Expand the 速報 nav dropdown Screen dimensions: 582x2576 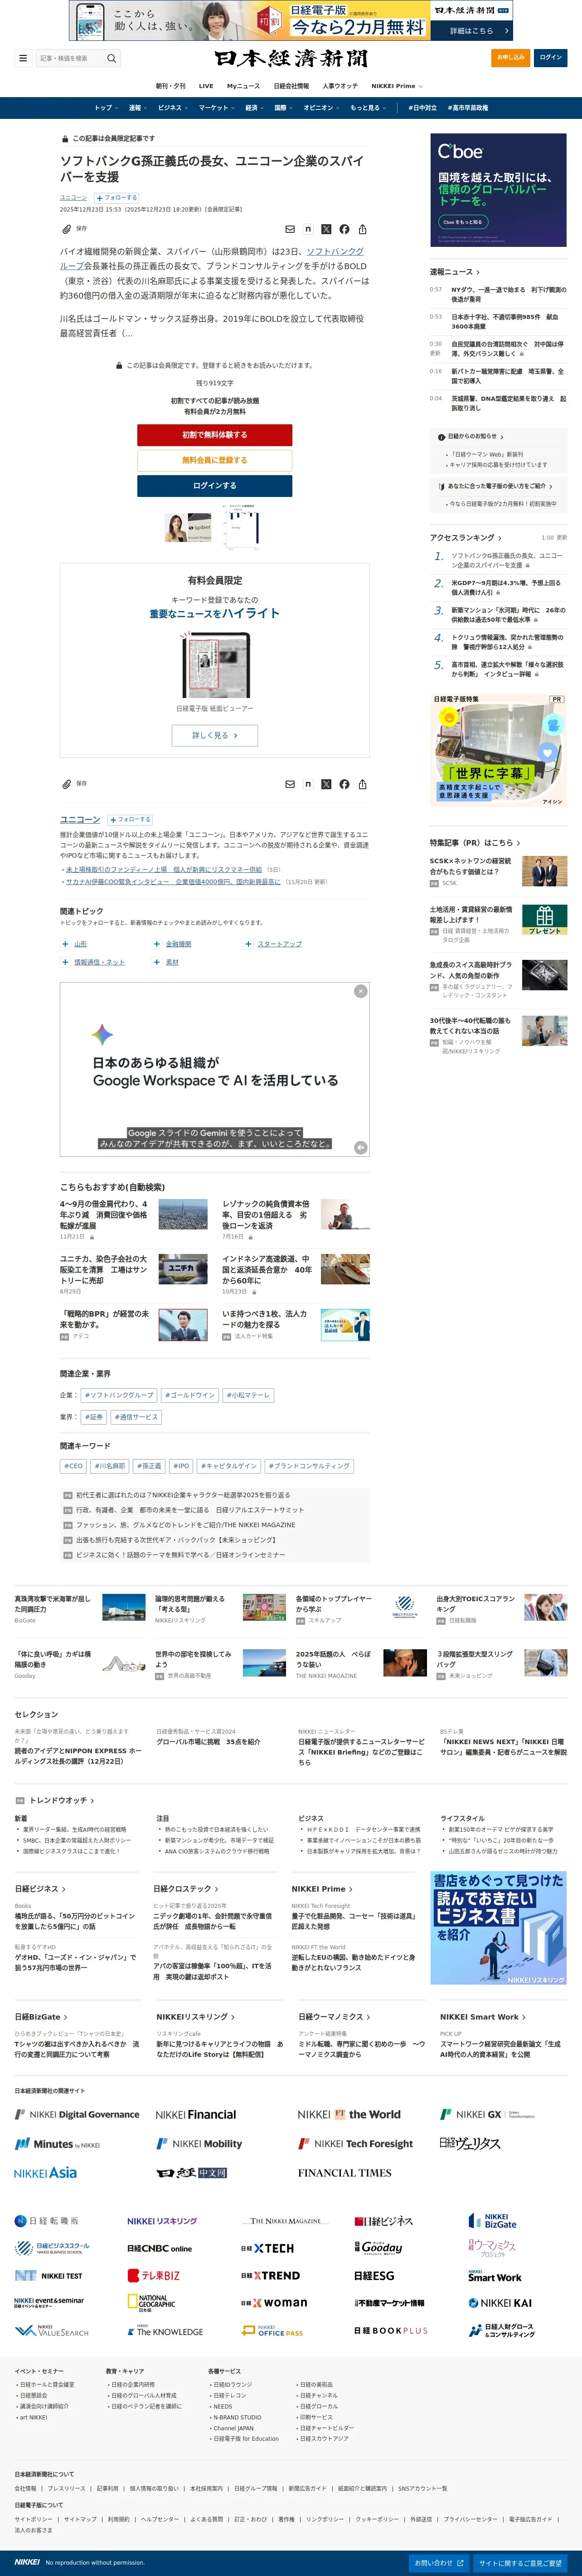pos(138,108)
